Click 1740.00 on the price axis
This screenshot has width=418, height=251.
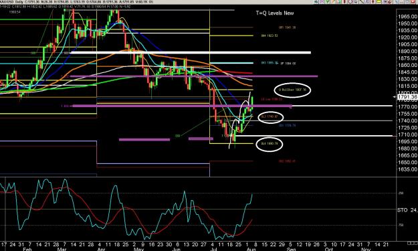click(x=407, y=120)
